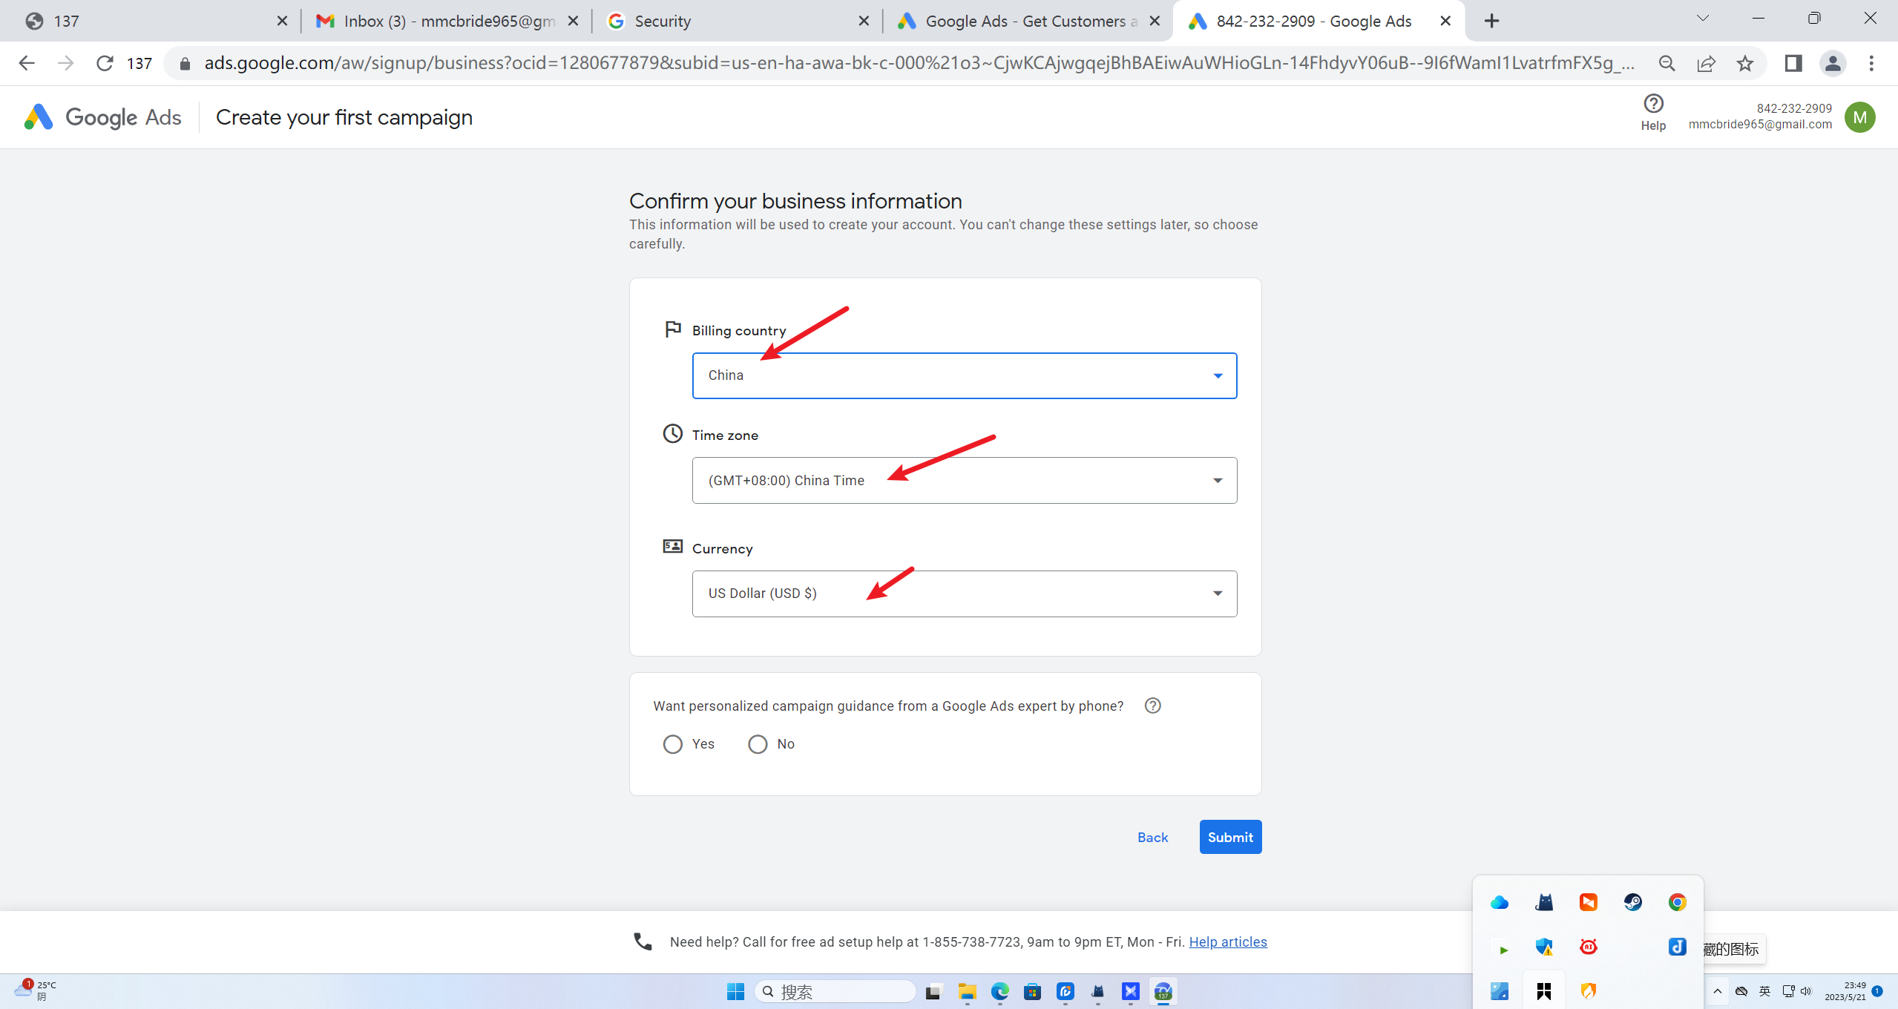Image resolution: width=1898 pixels, height=1009 pixels.
Task: Select Yes for phone guidance
Action: (673, 744)
